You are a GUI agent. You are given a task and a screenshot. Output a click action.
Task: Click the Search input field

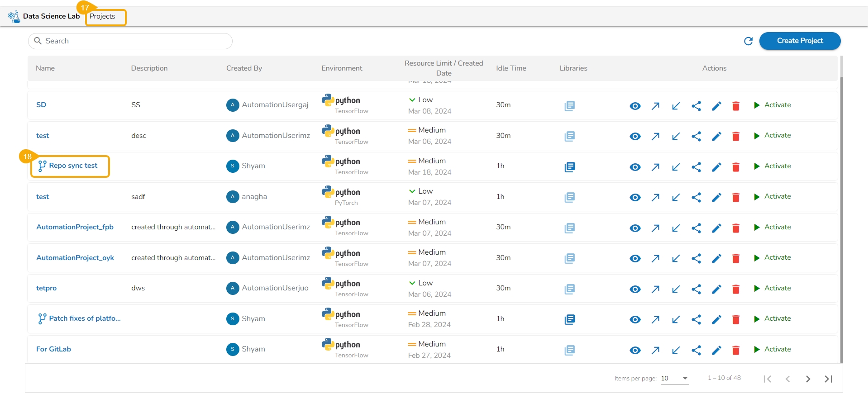pos(130,41)
